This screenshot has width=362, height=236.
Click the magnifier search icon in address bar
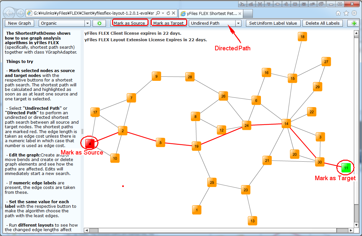158,13
